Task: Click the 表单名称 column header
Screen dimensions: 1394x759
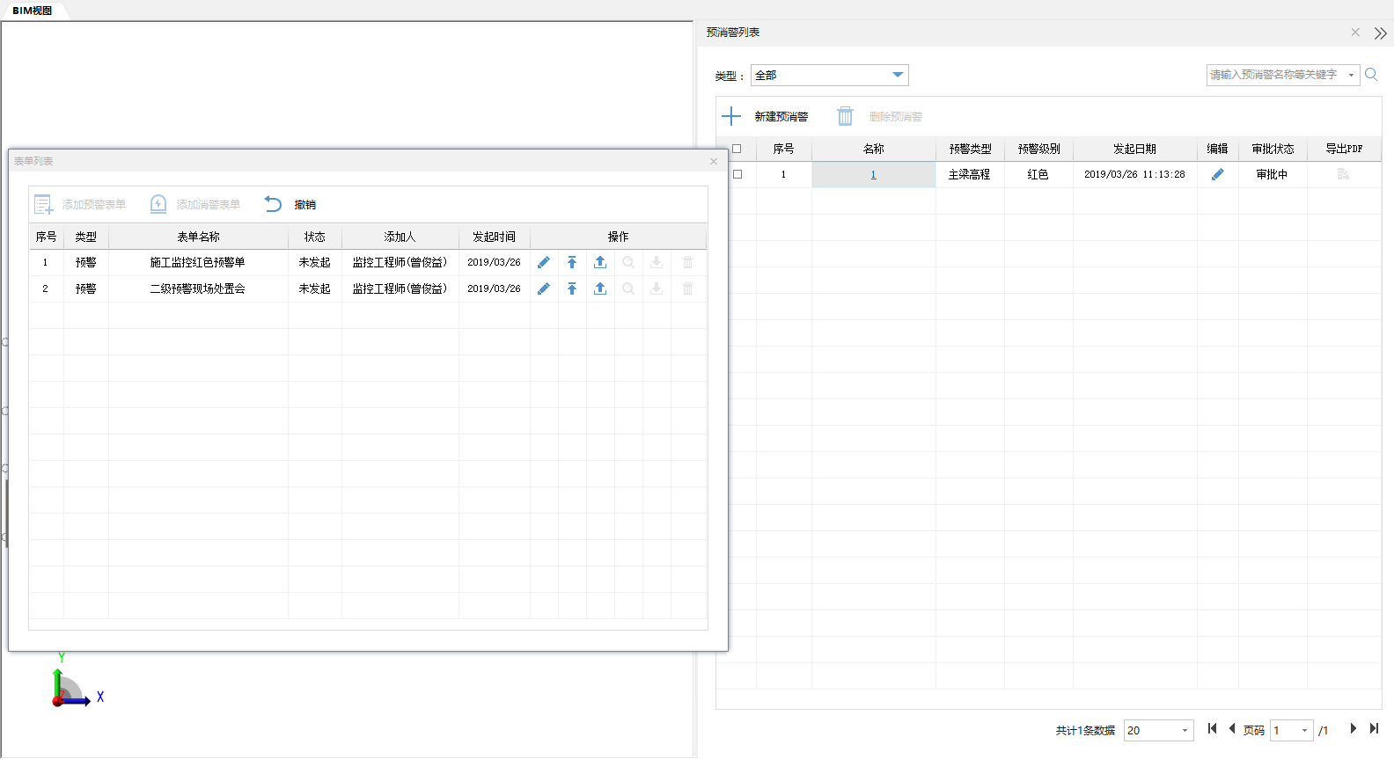Action: (x=198, y=237)
